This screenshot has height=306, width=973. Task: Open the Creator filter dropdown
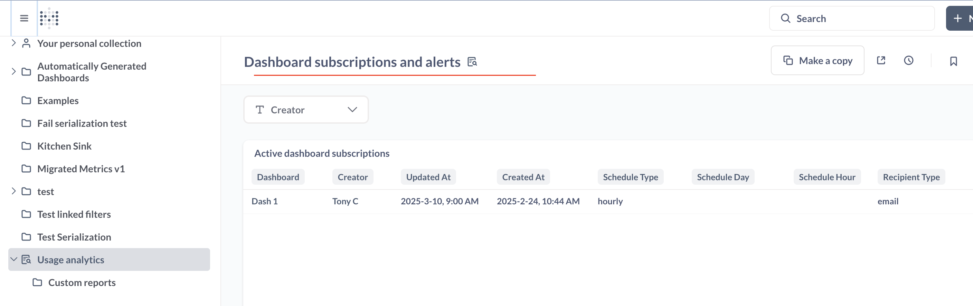[x=306, y=110]
